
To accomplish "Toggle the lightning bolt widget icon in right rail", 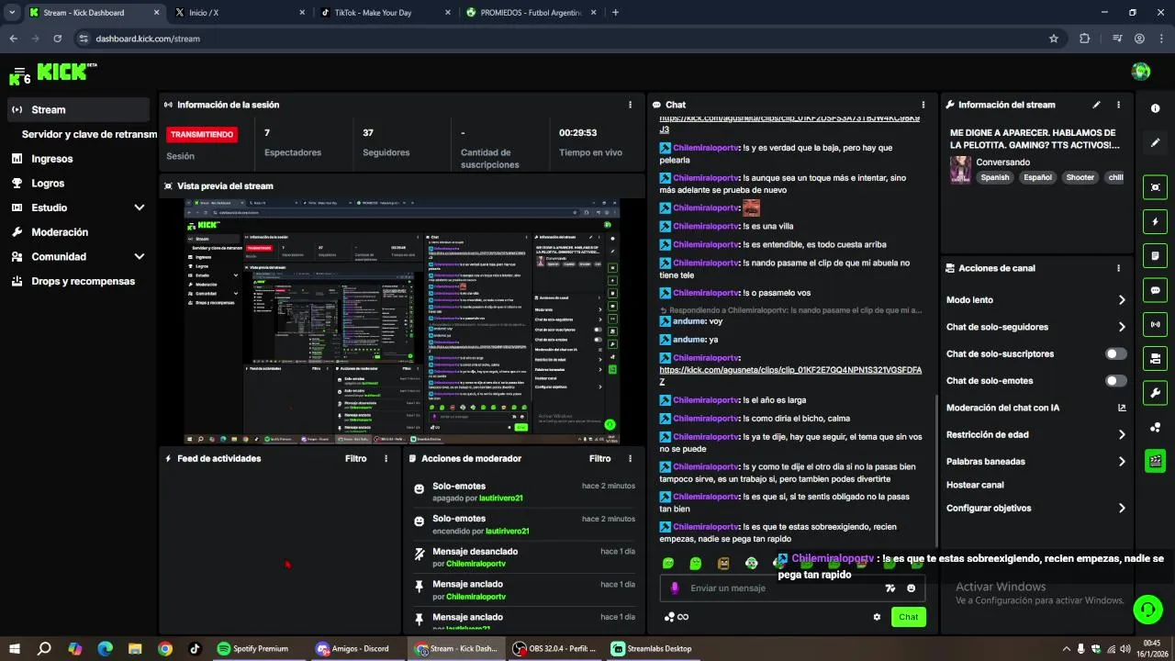I will tap(1155, 221).
